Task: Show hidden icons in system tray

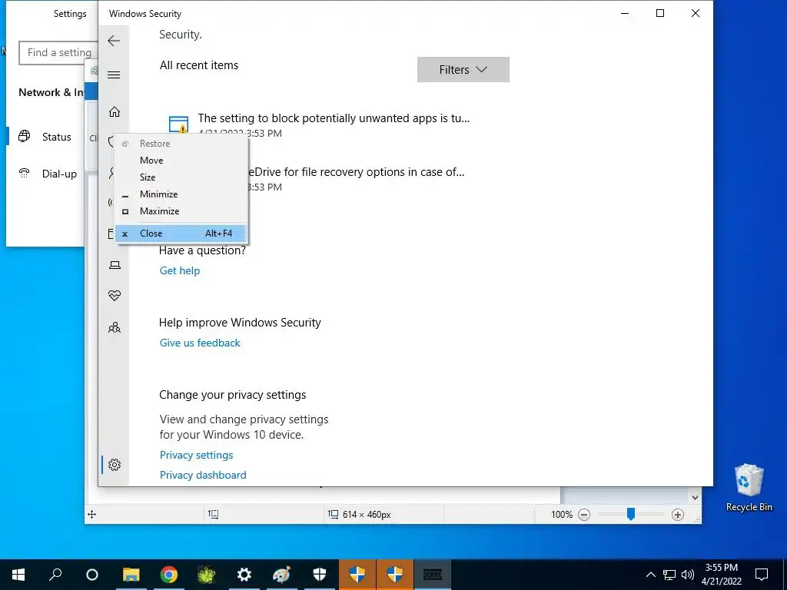Action: [650, 575]
